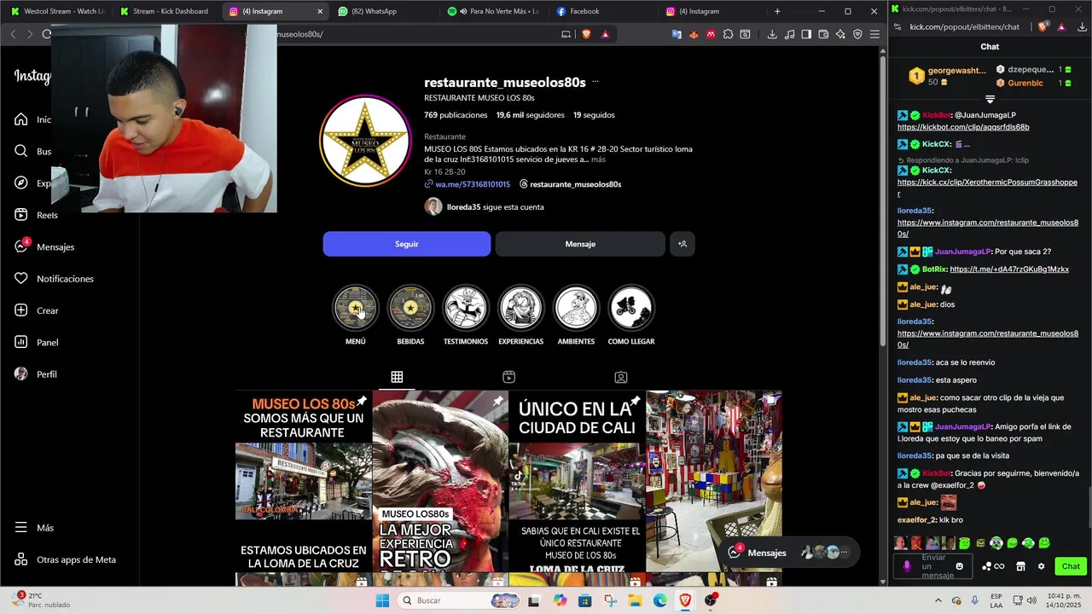The image size is (1092, 614).
Task: Click Enviar un mensaje chat input
Action: [933, 566]
